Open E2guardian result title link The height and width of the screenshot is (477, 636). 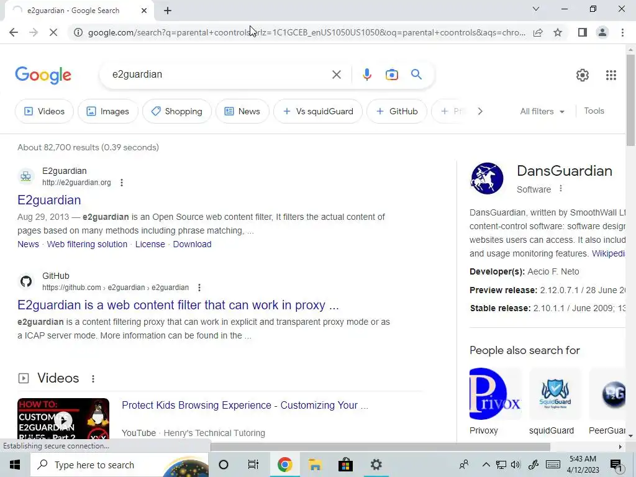(x=49, y=200)
